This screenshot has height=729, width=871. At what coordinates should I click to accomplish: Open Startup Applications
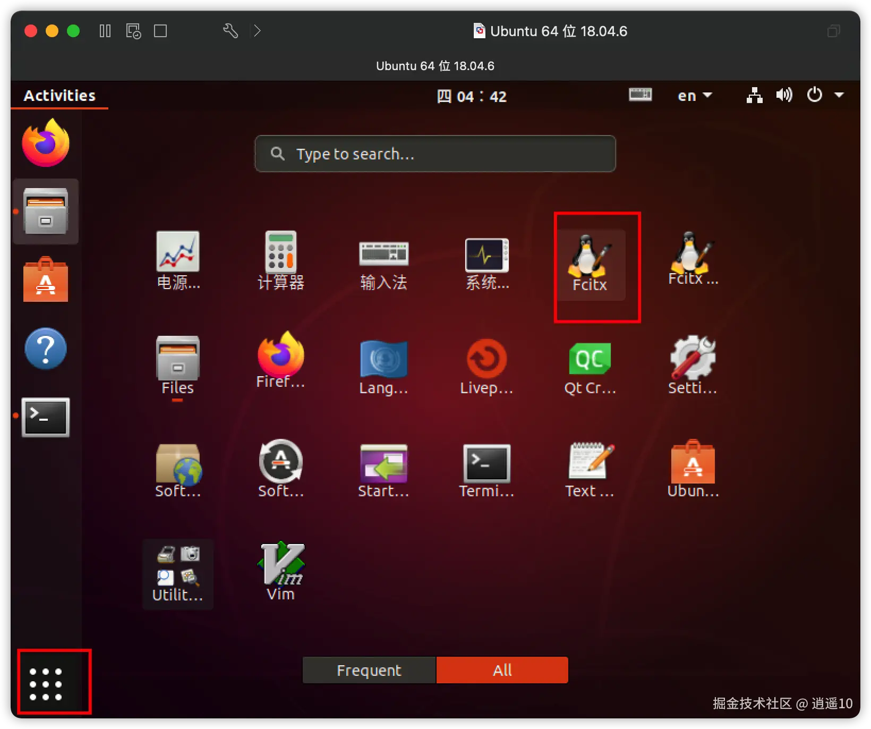[384, 471]
